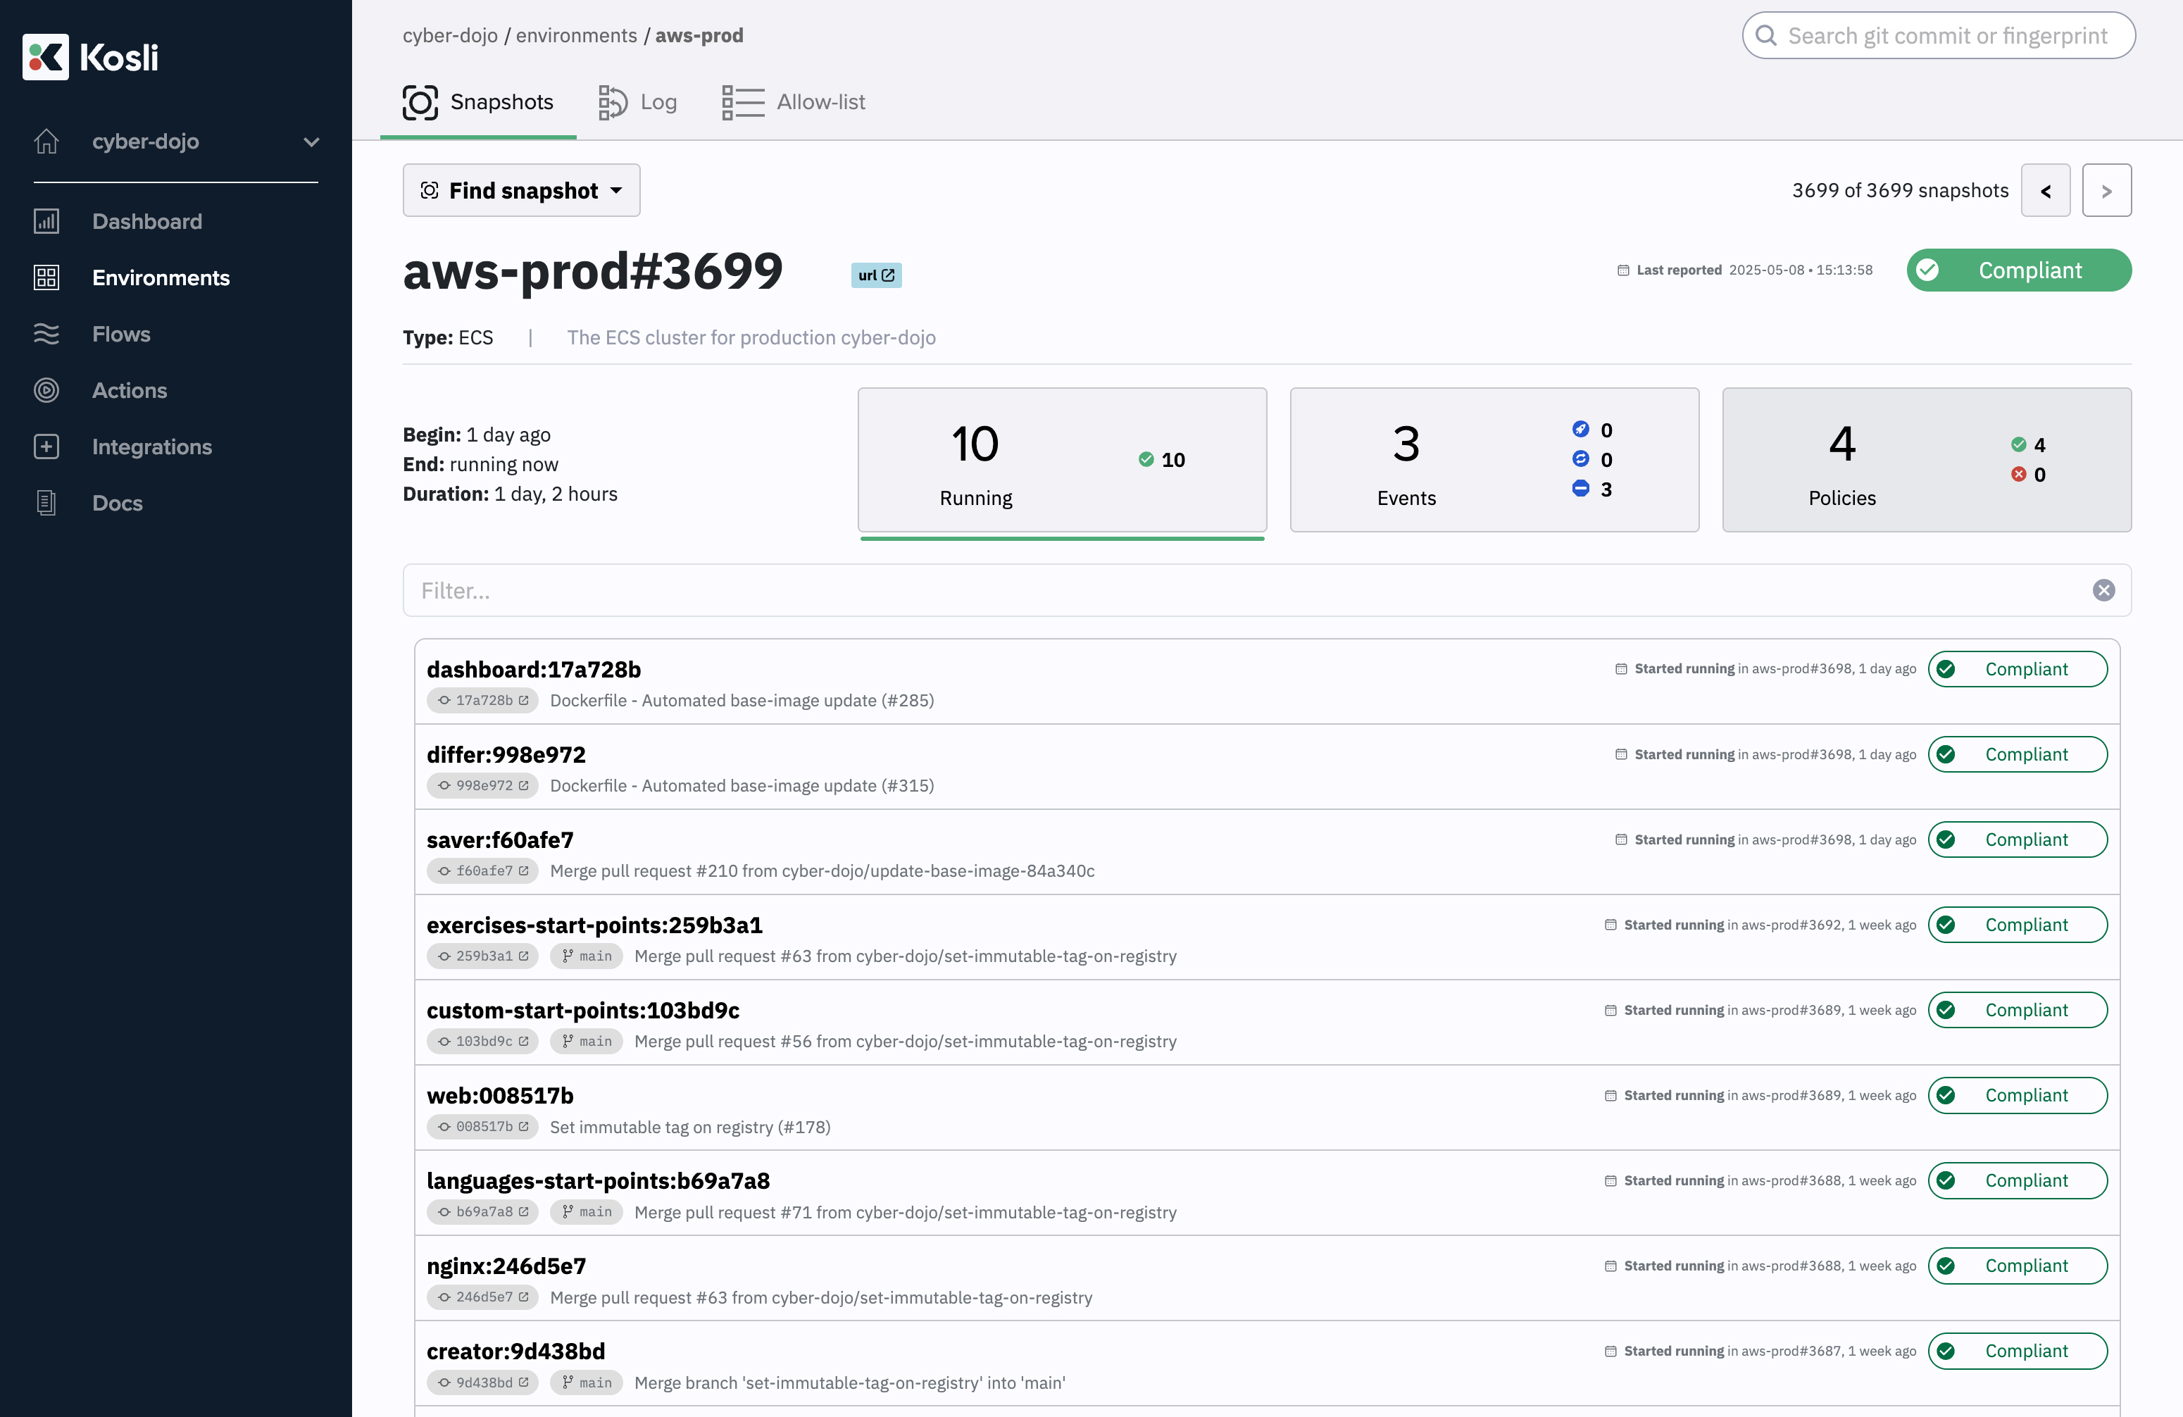Click the Filter text field
The width and height of the screenshot is (2183, 1417).
click(x=1267, y=589)
